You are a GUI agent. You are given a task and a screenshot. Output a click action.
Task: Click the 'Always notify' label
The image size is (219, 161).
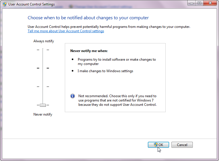[x=44, y=41]
